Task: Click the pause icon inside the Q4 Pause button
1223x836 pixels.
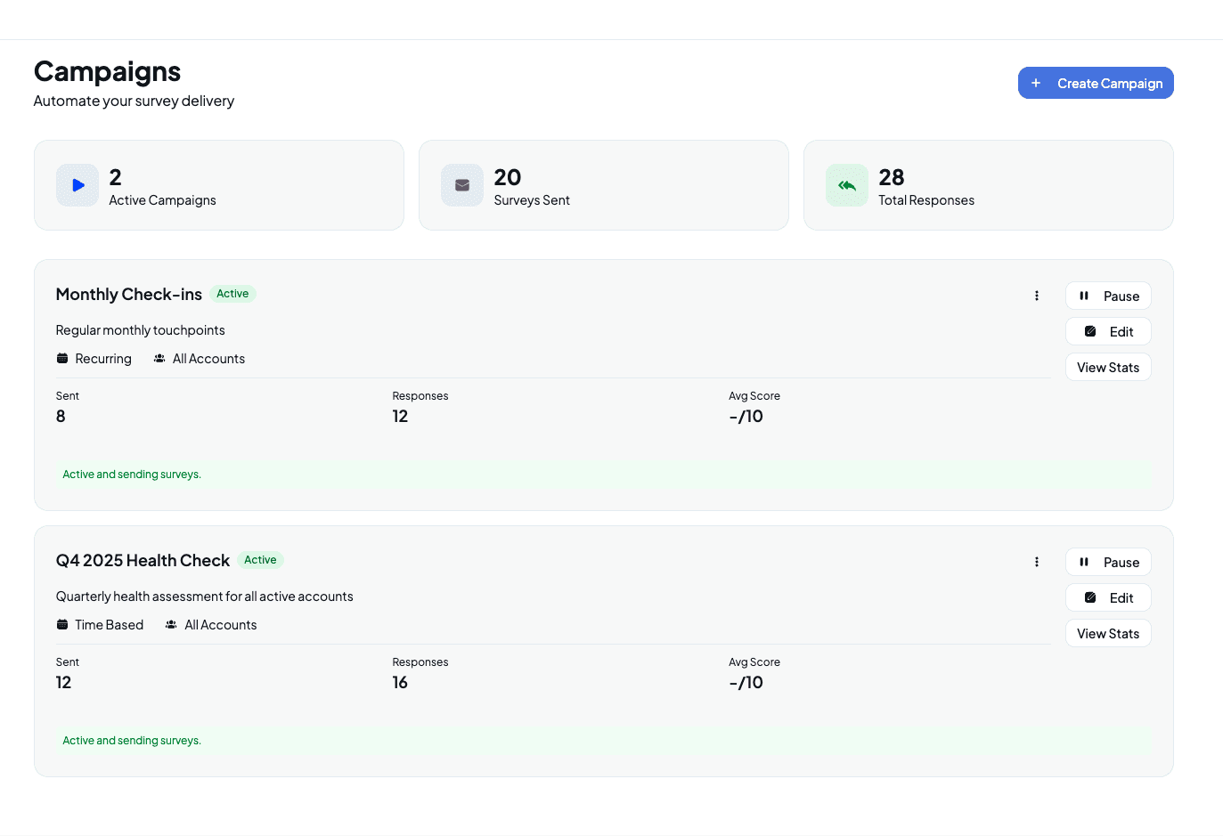Action: coord(1085,562)
